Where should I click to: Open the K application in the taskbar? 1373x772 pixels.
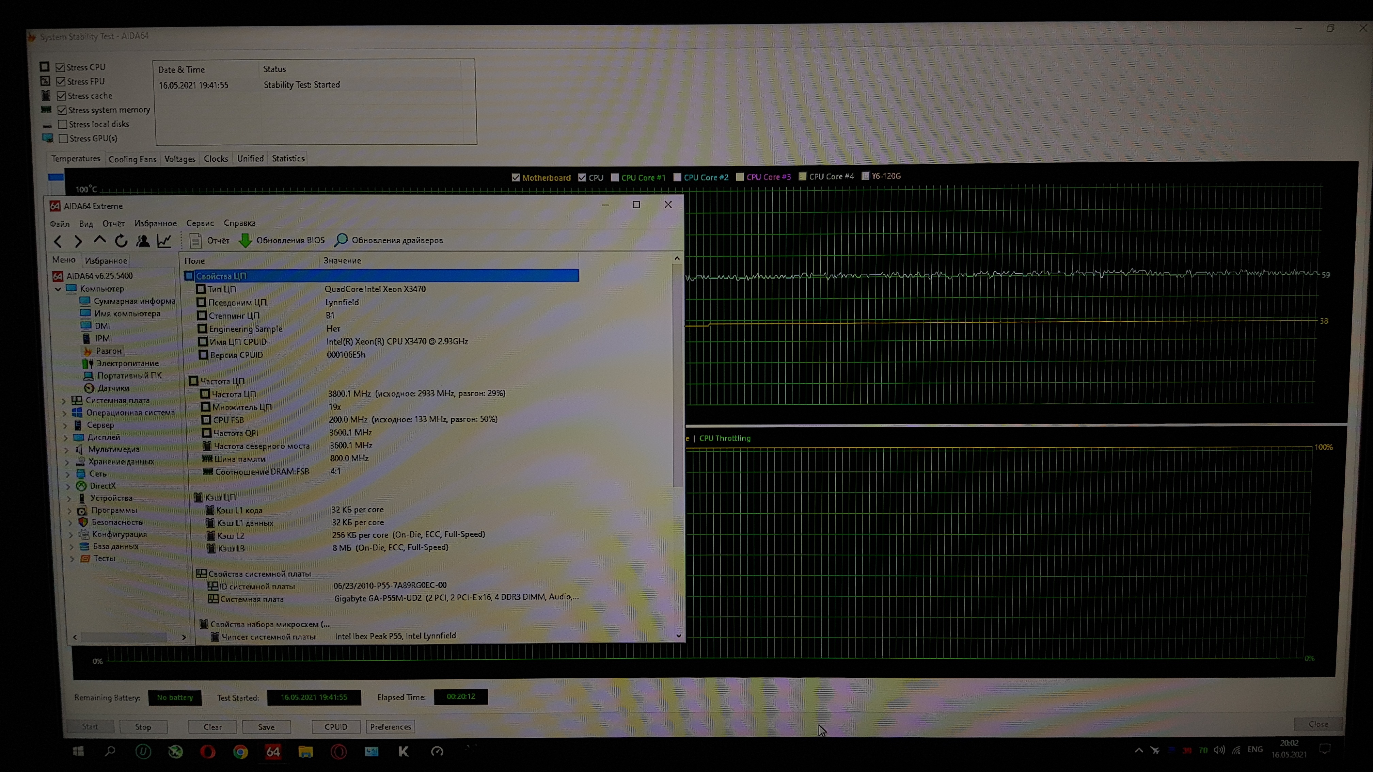pos(404,751)
